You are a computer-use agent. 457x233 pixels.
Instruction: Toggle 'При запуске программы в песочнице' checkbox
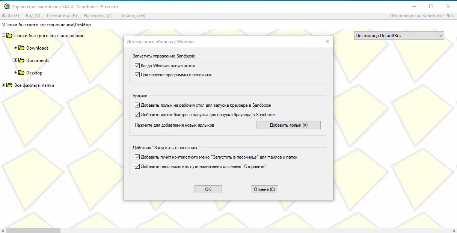coord(137,75)
